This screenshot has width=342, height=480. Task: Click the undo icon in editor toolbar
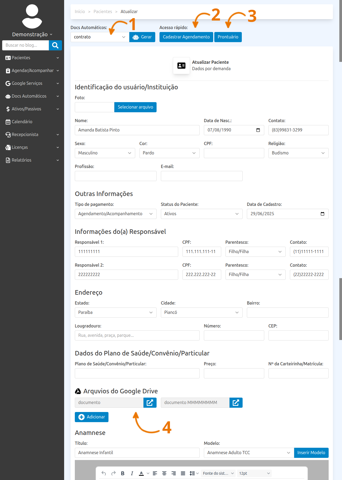tap(104, 473)
